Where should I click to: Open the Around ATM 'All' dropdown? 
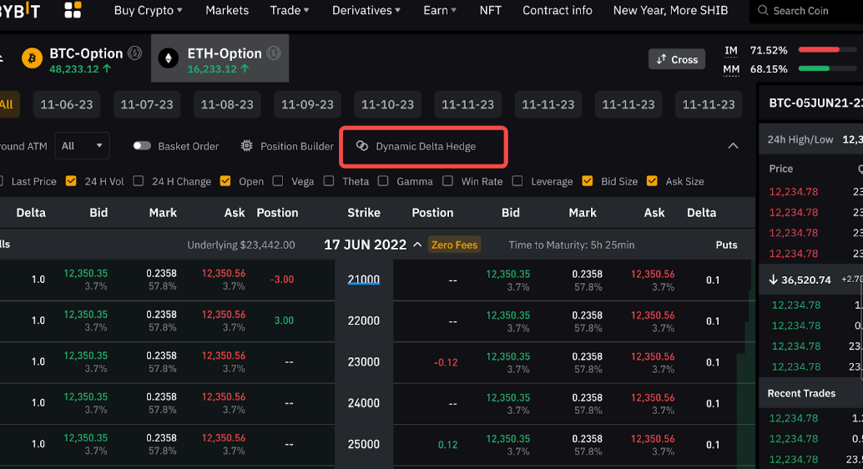tap(82, 146)
